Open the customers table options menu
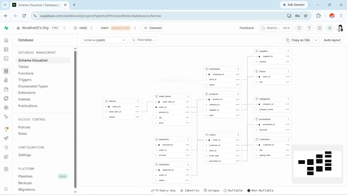 point(288,139)
